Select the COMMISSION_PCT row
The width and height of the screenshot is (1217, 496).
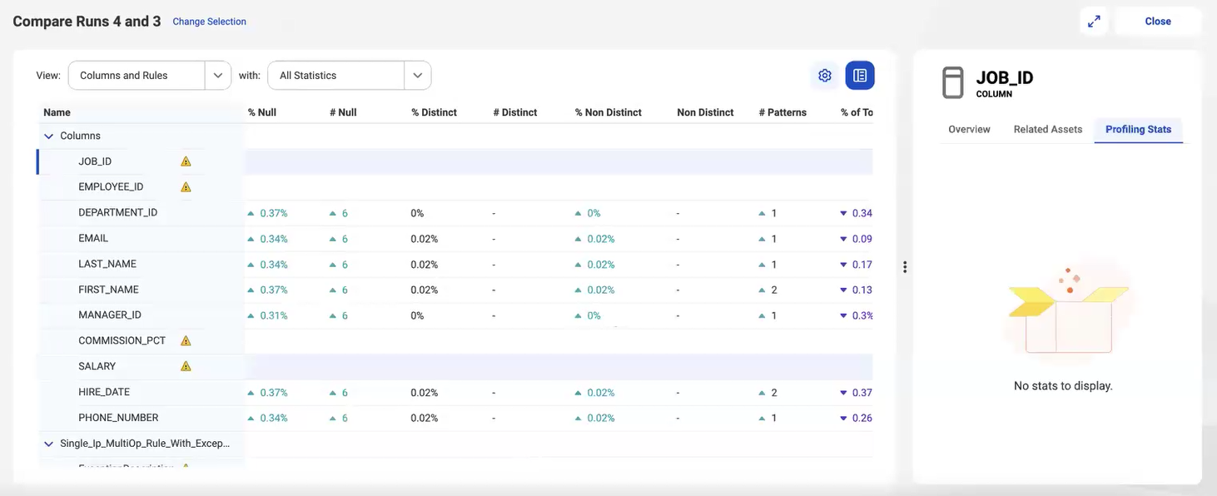coord(455,341)
